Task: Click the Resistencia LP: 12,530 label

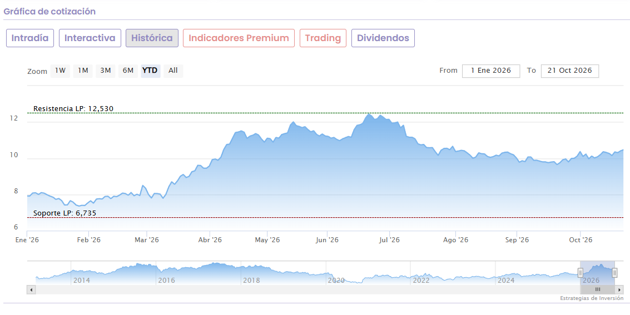Action: point(73,109)
